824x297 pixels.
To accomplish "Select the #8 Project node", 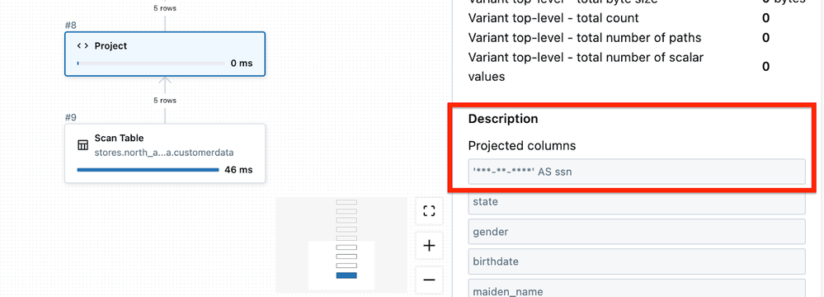I will pos(165,54).
